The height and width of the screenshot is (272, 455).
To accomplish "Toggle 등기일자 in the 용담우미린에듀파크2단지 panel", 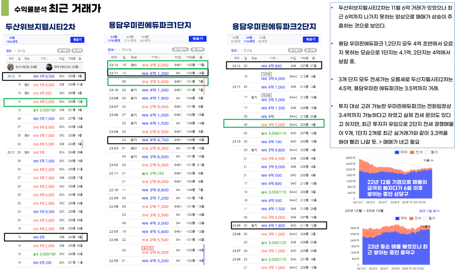I will tap(295, 50).
